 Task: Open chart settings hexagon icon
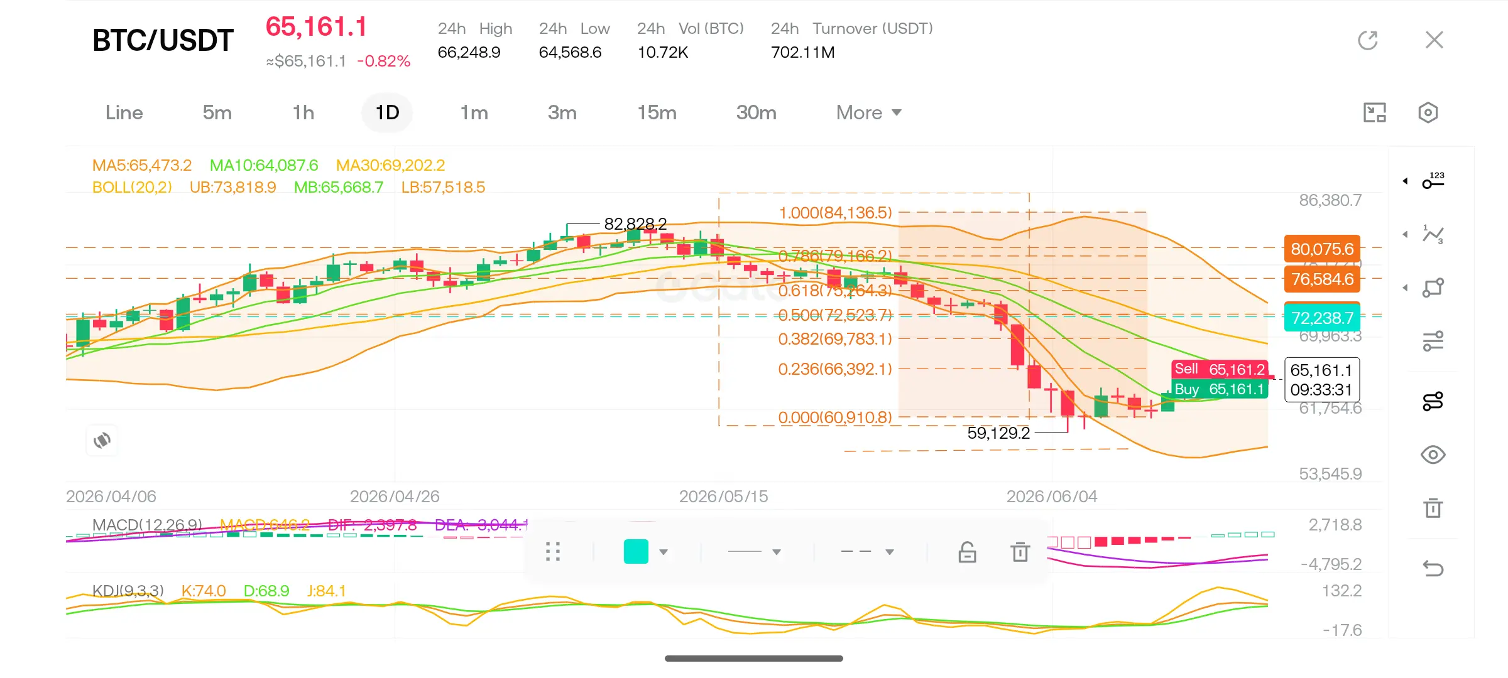(x=1428, y=112)
